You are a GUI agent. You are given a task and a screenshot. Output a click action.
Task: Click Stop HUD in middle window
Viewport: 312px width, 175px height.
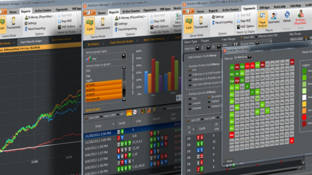(158, 21)
